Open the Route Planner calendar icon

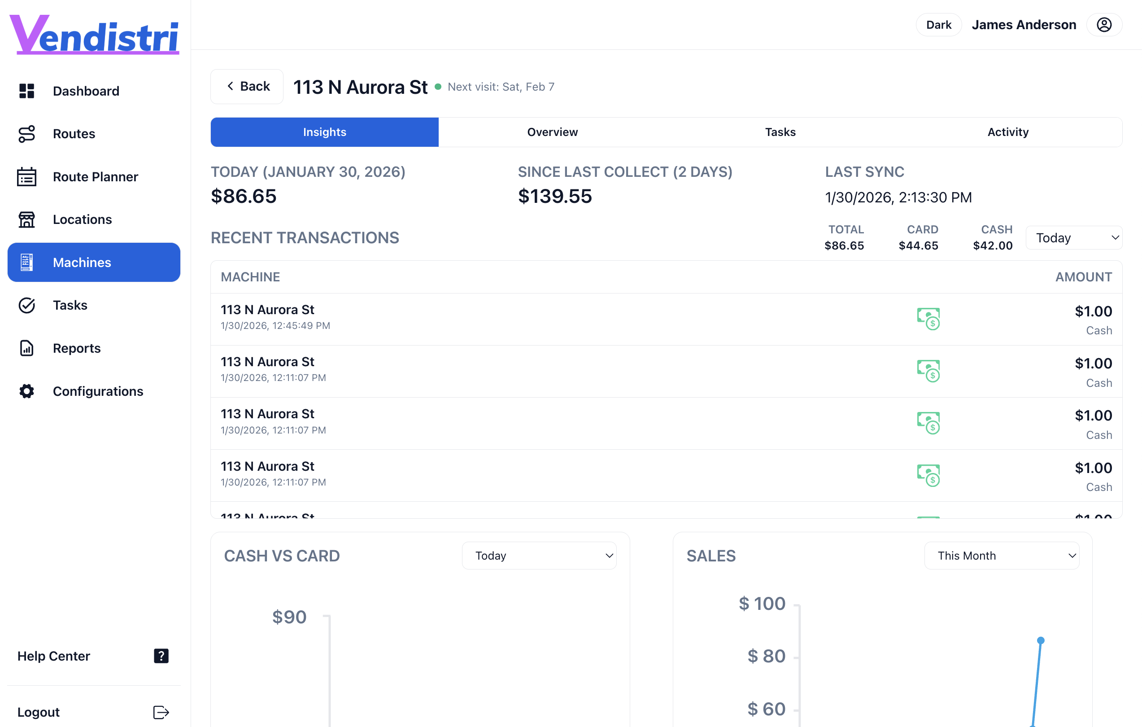pos(26,176)
